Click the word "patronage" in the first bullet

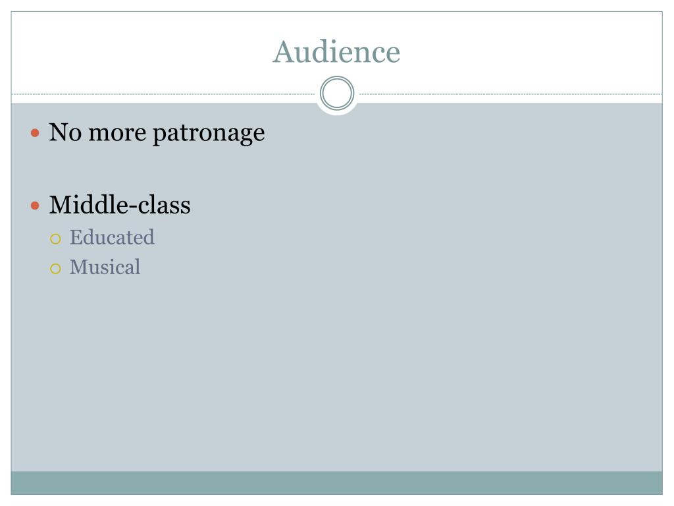[x=209, y=134]
